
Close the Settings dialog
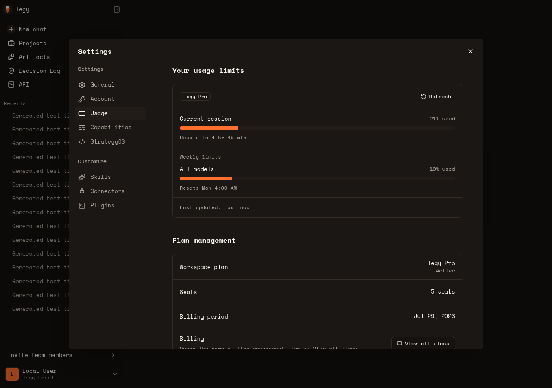click(470, 51)
